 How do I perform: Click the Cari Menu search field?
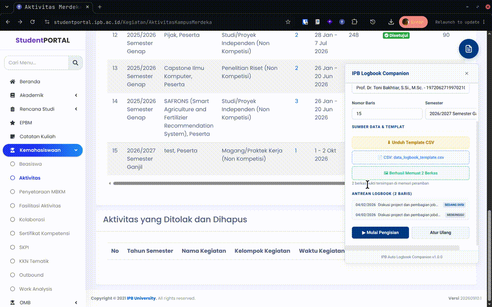click(36, 62)
